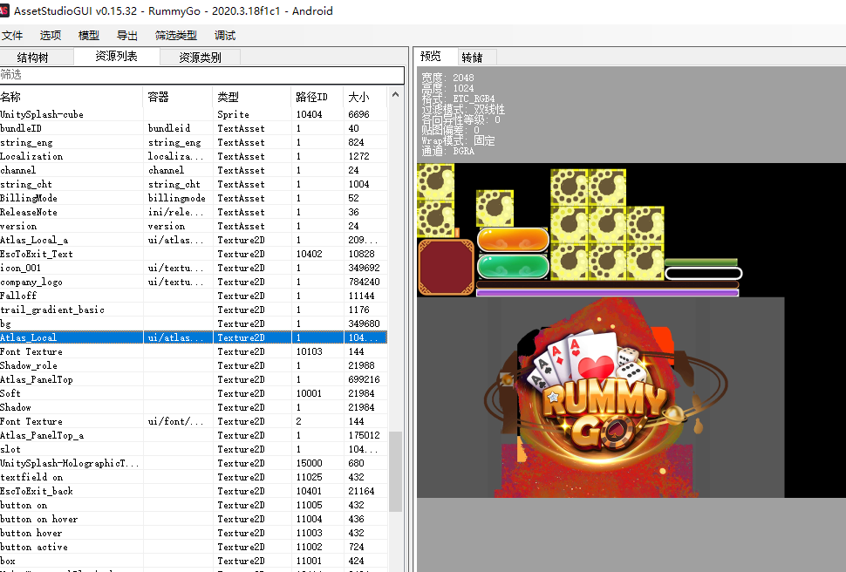Select the 转储 tab
The height and width of the screenshot is (572, 846).
[477, 58]
